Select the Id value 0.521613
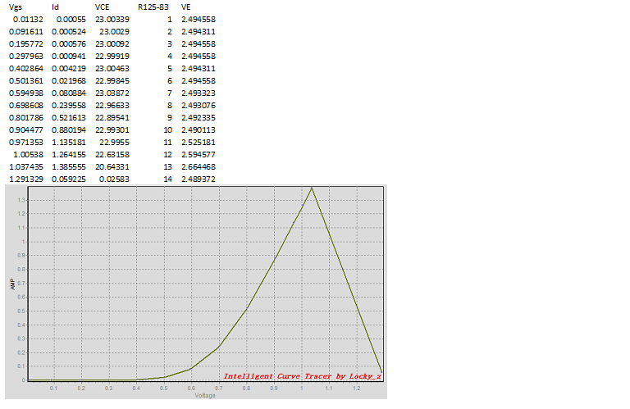 (69, 117)
